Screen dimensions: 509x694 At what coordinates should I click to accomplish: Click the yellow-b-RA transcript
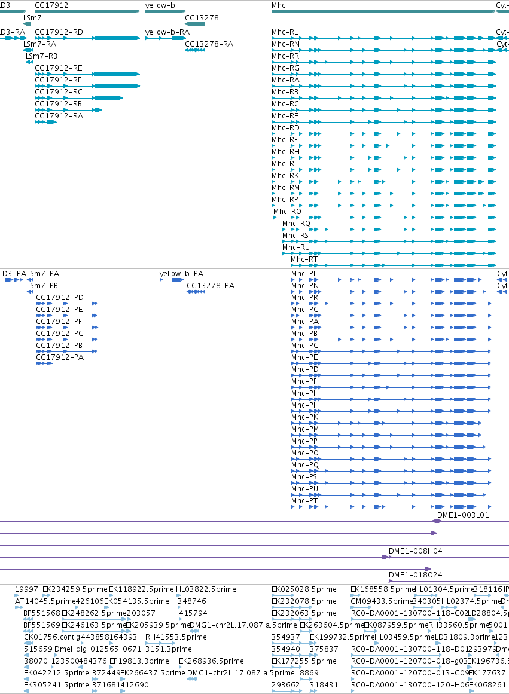[167, 32]
